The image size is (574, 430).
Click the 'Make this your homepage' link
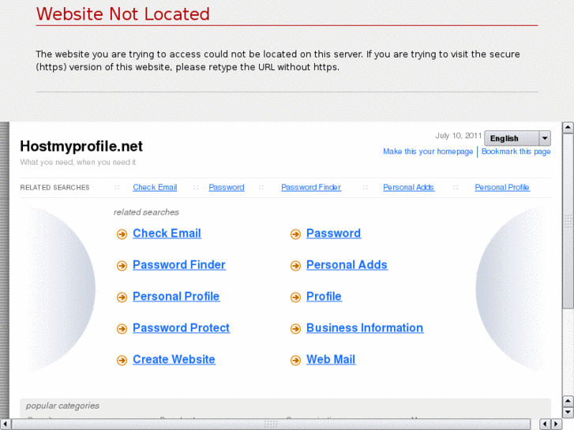[x=428, y=151]
